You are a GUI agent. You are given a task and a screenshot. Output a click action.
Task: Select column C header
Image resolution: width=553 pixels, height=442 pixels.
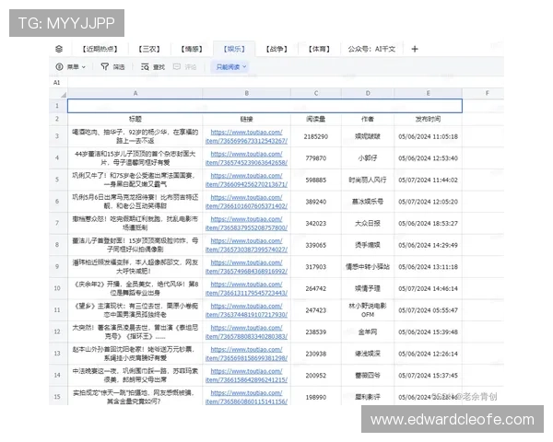[x=316, y=93]
